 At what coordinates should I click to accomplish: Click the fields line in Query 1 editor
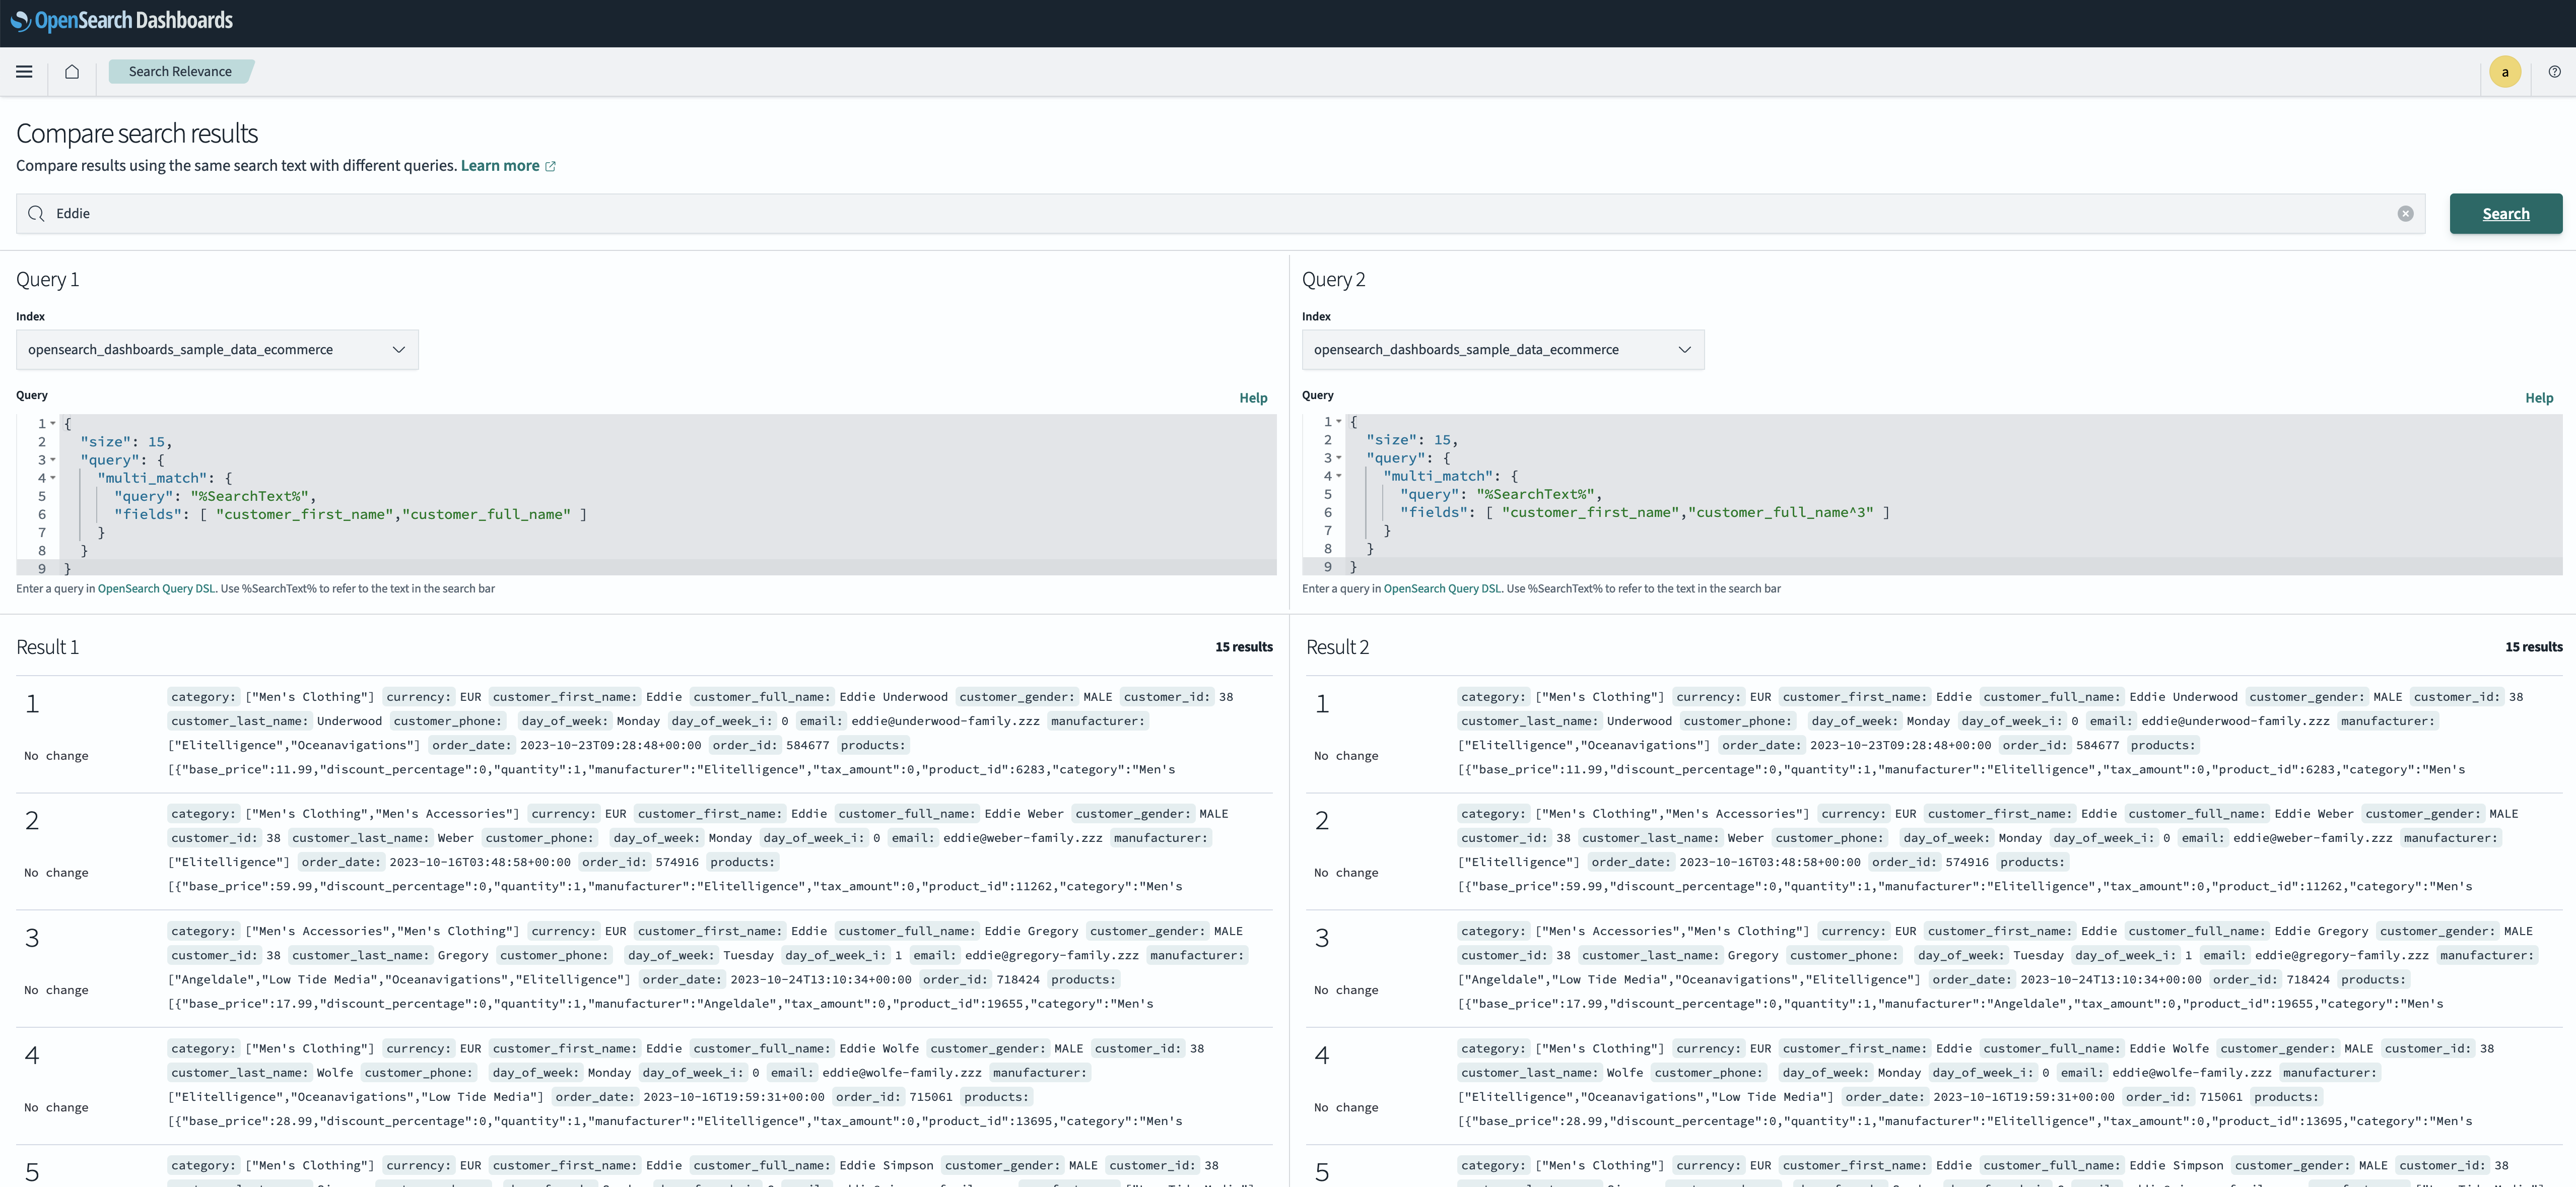click(351, 515)
